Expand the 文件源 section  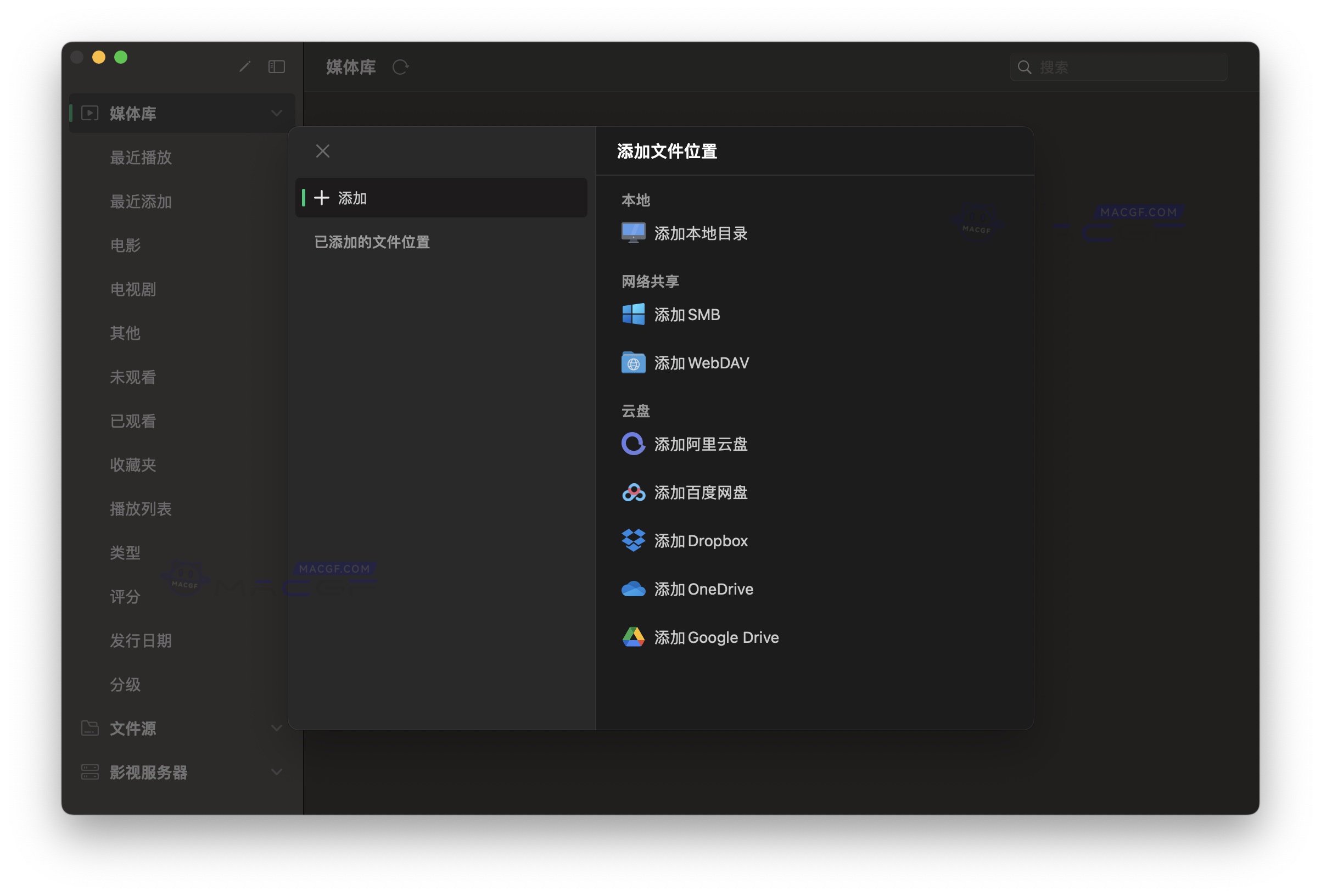tap(277, 729)
